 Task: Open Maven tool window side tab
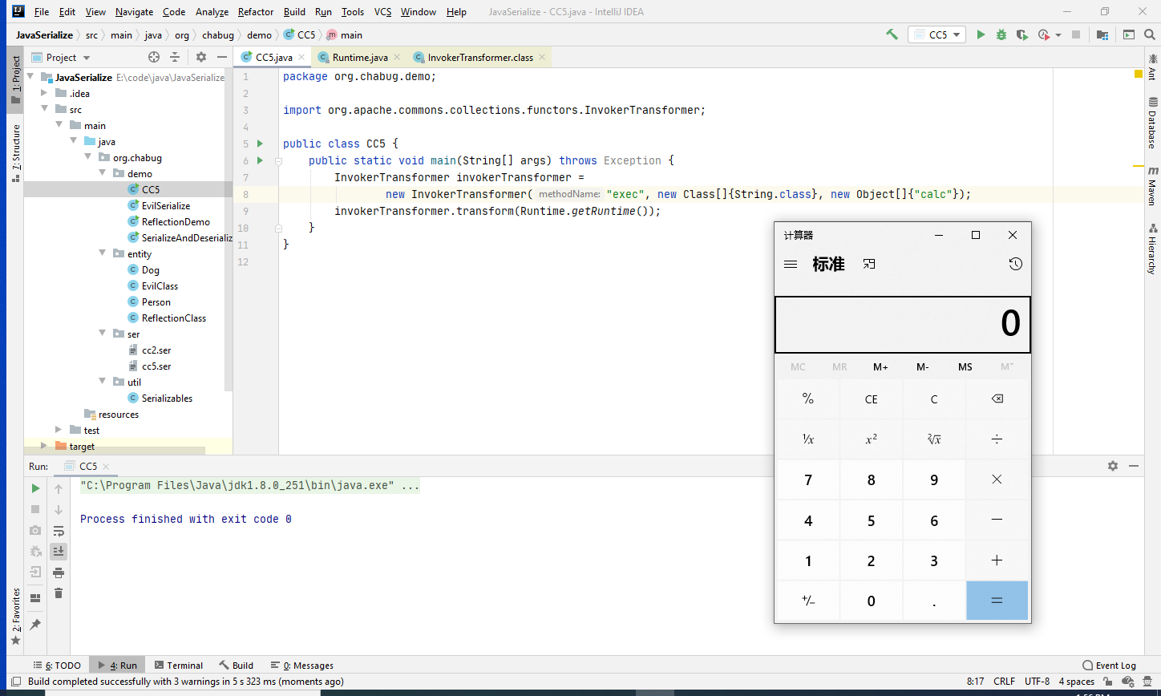[x=1152, y=185]
